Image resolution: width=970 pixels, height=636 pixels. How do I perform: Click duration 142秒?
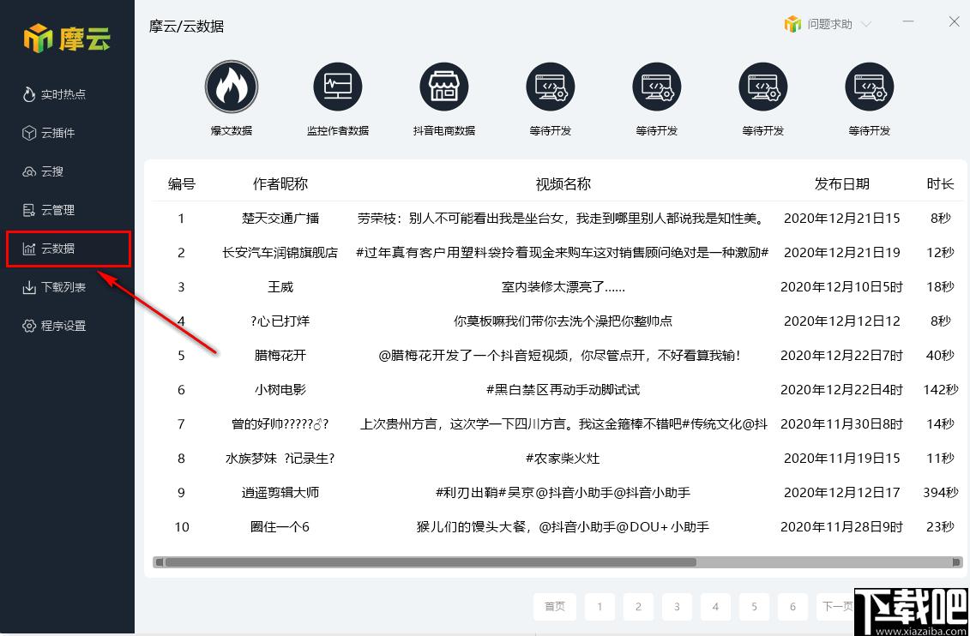940,389
